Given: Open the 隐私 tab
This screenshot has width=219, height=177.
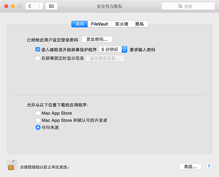Looking at the screenshot, I should click(x=139, y=24).
